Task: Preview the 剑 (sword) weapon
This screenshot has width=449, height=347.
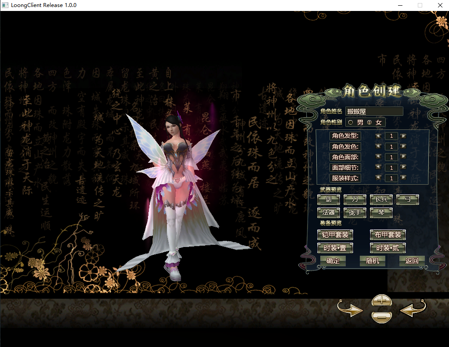Action: point(329,200)
